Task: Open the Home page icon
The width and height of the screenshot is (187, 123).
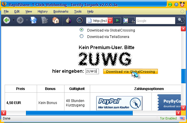Action: coord(56,20)
